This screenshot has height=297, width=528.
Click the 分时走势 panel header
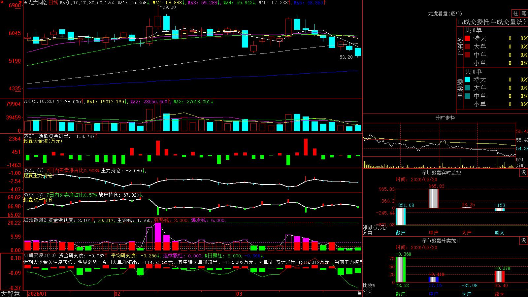445,118
